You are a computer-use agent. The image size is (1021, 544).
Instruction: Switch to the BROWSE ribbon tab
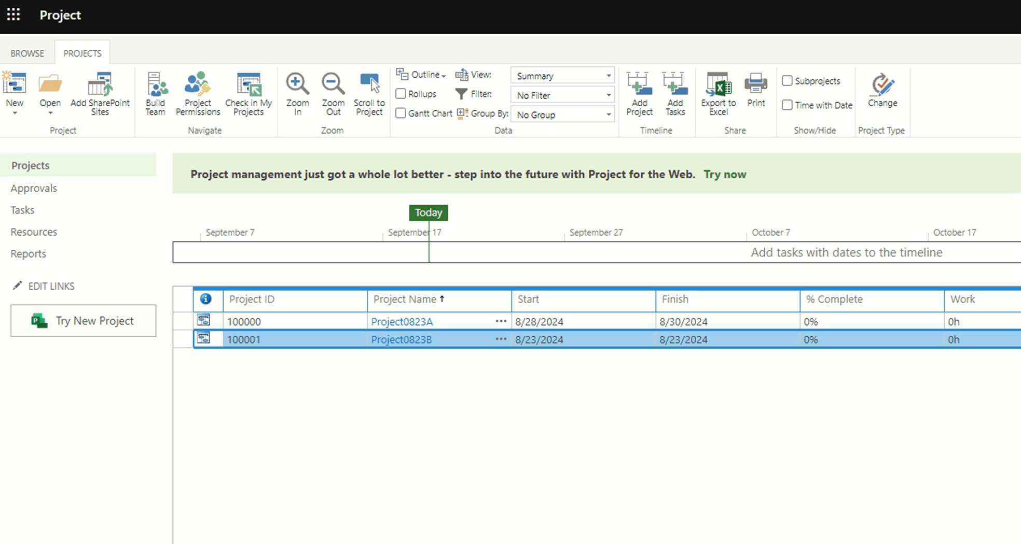27,53
